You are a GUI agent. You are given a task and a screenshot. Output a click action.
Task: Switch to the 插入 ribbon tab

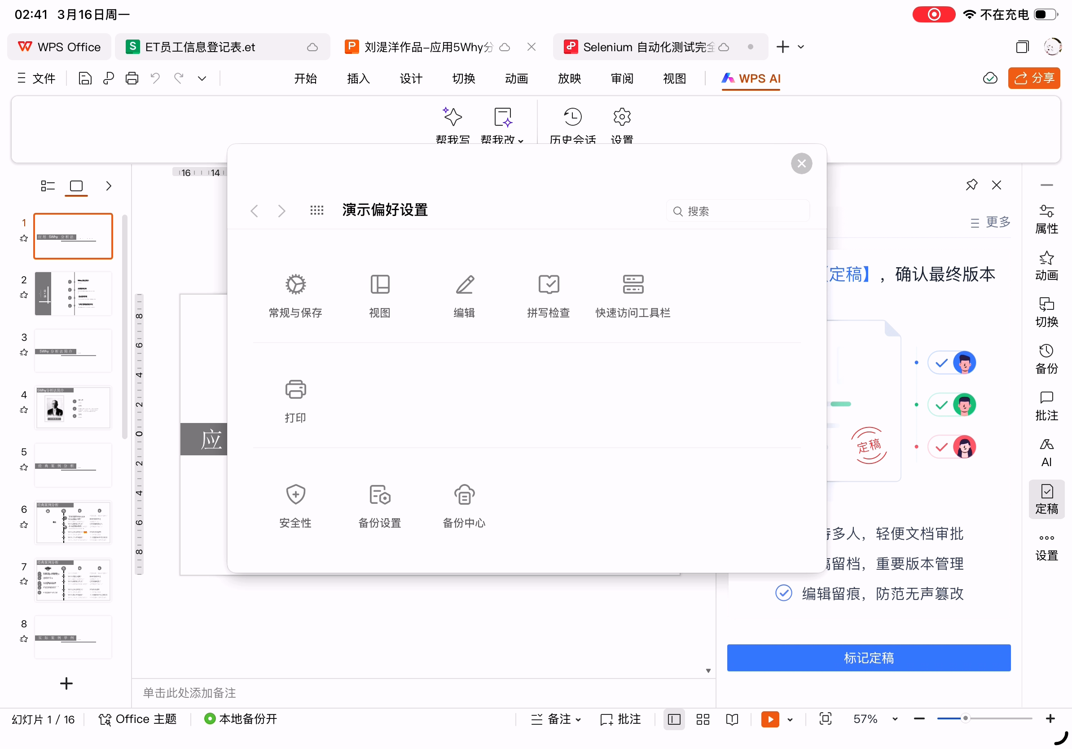358,79
